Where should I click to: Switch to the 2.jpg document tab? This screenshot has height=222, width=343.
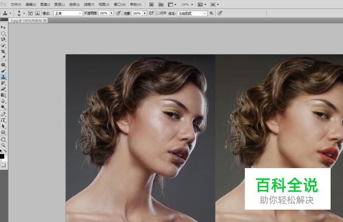point(26,21)
